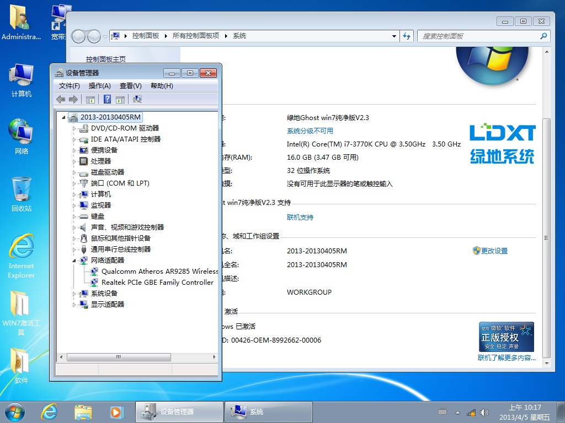Select the Qualcomm Atheros AR9285 adapter icon
The height and width of the screenshot is (423, 565).
[94, 271]
